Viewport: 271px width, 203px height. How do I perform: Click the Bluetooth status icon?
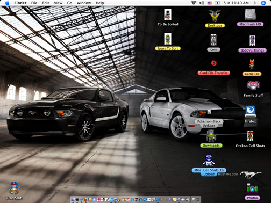point(255,3)
